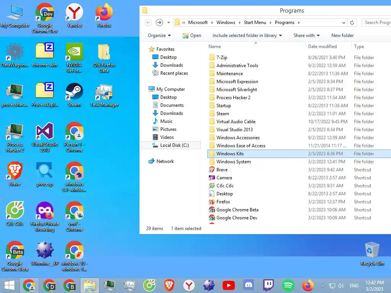Open Twitch from the taskbar
Viewport: 391px width, 293px height.
tap(268, 285)
